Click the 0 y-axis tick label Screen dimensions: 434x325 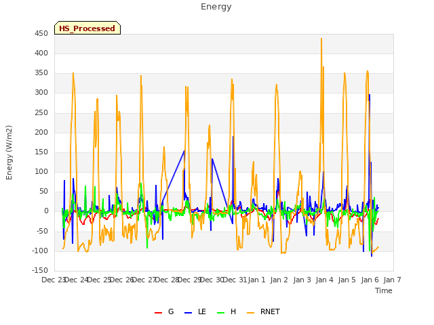point(46,211)
